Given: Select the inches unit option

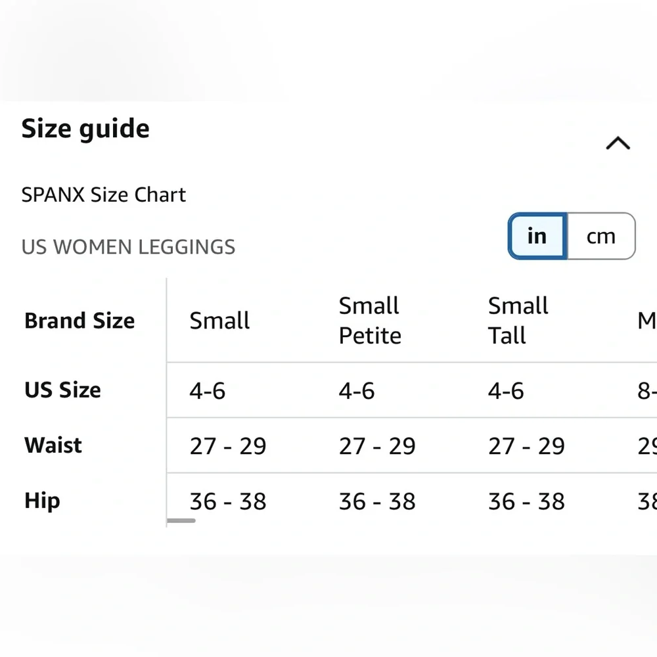Looking at the screenshot, I should (x=537, y=237).
